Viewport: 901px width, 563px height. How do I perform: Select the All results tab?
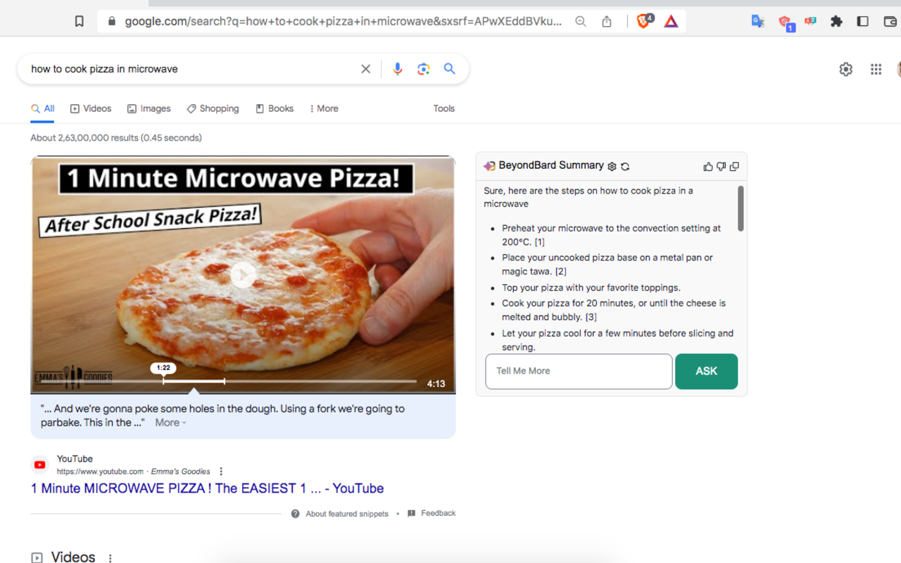[42, 108]
